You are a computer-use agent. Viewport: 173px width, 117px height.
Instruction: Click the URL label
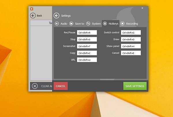pos(73,60)
